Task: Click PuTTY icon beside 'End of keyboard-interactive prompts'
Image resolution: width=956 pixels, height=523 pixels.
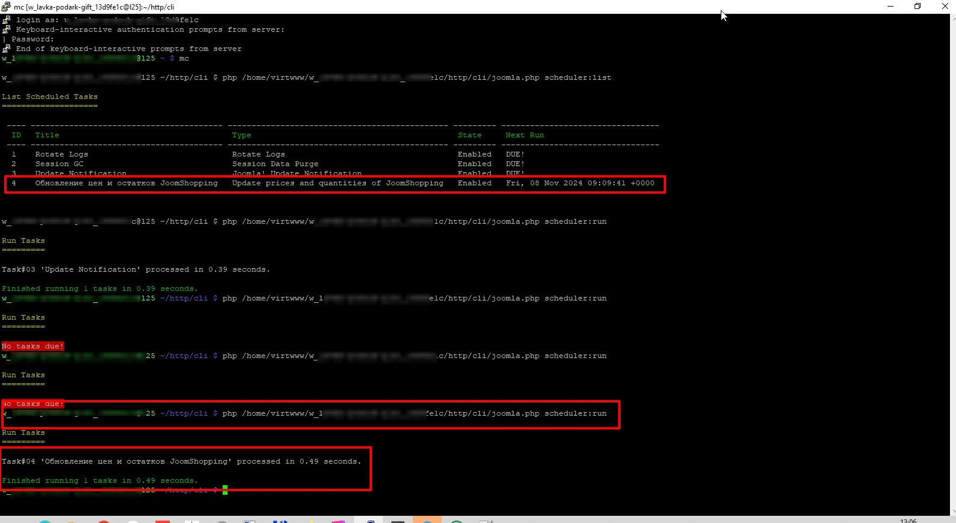Action: [x=7, y=49]
